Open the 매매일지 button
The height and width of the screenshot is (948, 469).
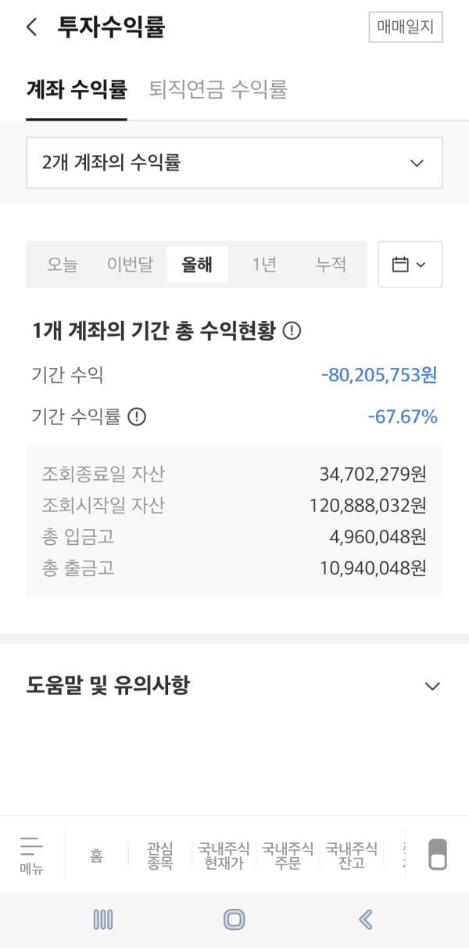click(406, 27)
